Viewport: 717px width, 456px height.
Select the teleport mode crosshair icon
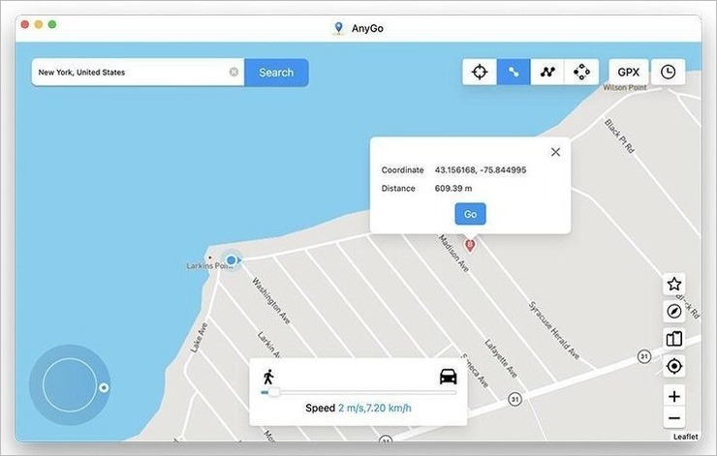point(480,73)
